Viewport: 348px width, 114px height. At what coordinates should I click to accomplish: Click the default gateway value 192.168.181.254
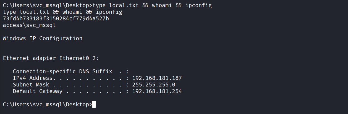pos(157,91)
